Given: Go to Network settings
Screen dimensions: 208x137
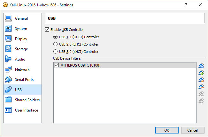Looking at the screenshot, I should 23,69.
